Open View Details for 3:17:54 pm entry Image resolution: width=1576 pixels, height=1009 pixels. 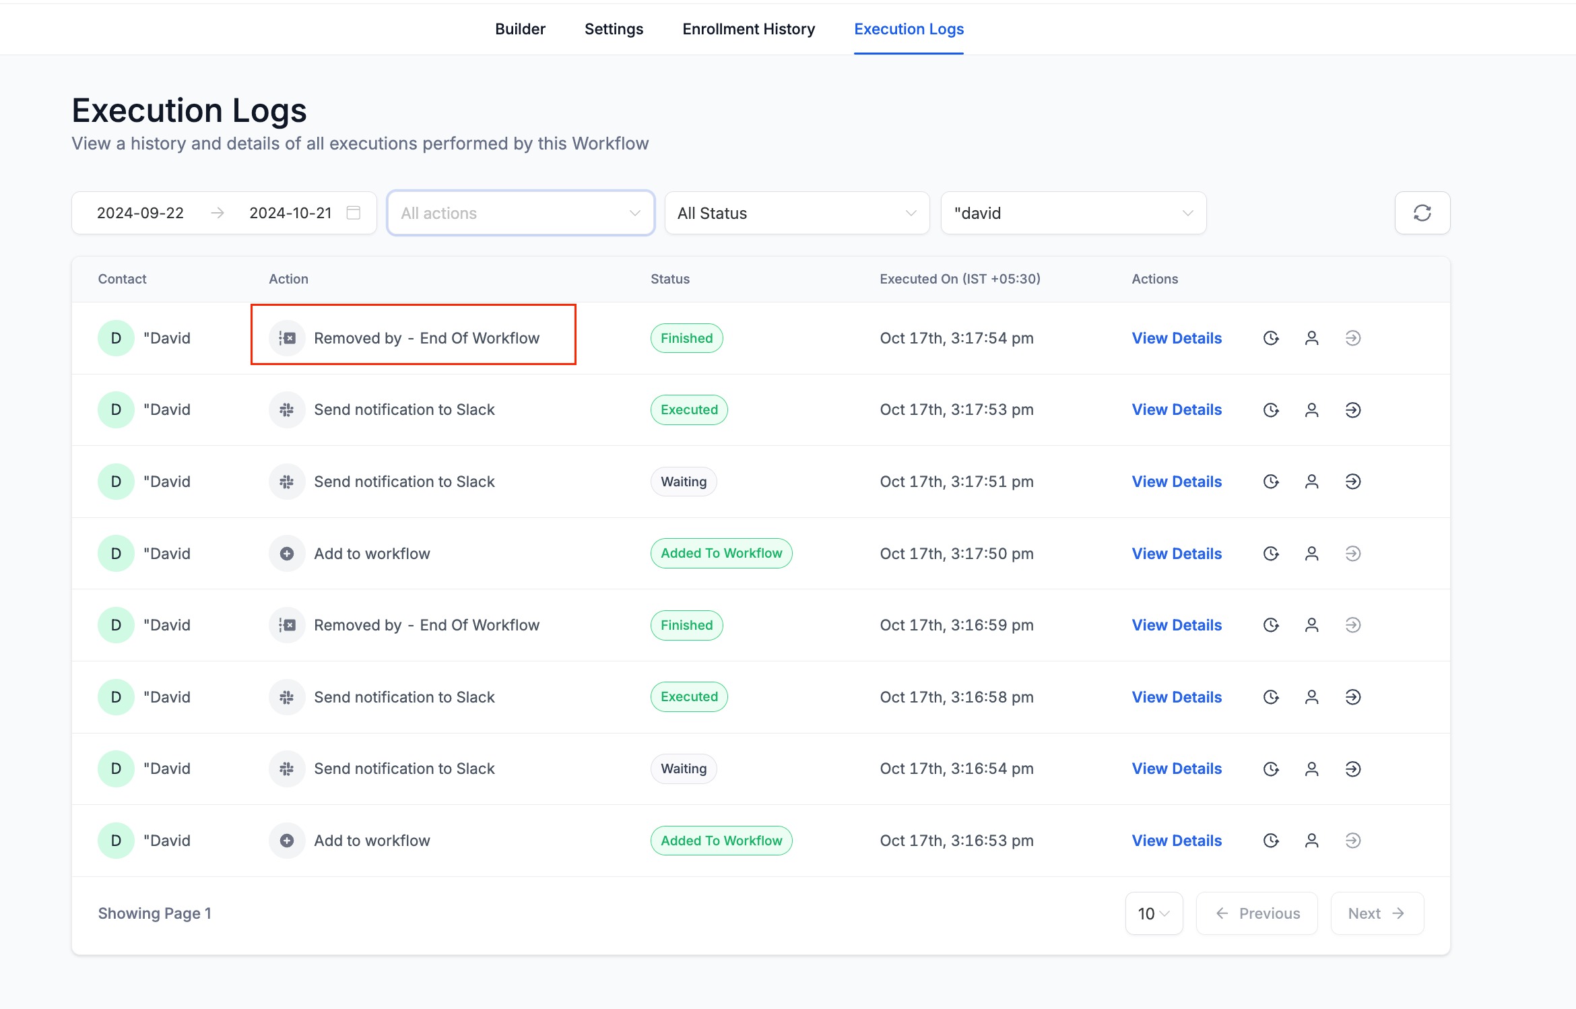[1176, 338]
